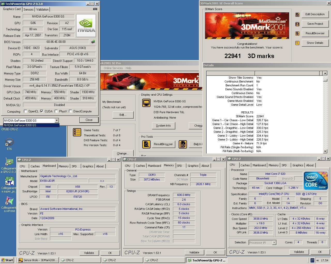Open Caches tab in Mainboard CPU-Z window
Viewport: 331px width, 264px height.
(35, 166)
